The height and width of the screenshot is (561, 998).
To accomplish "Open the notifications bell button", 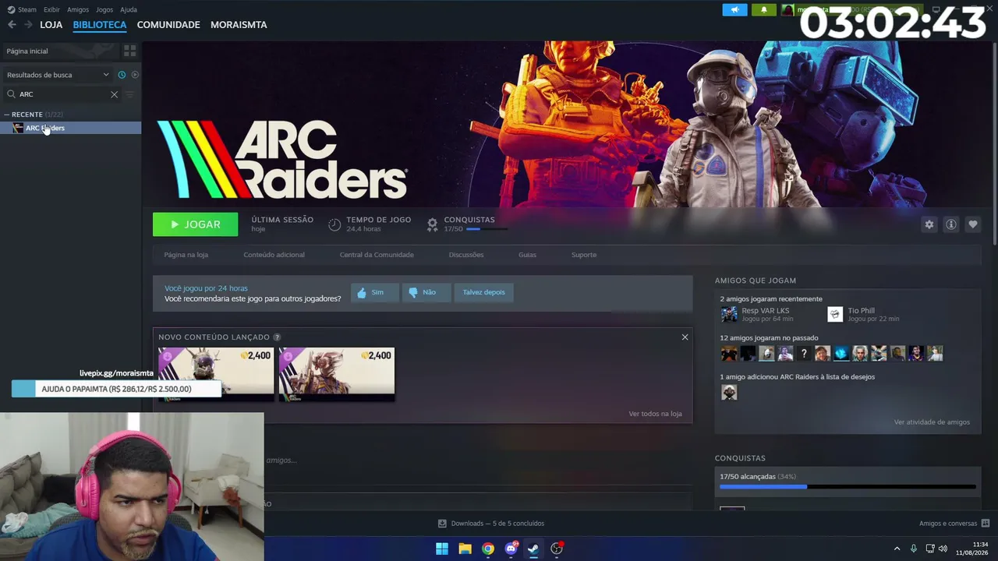I will coord(764,9).
